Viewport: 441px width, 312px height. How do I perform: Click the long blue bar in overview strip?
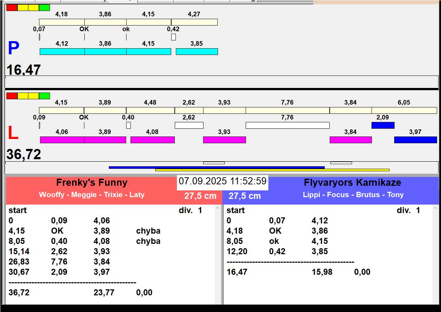217,167
